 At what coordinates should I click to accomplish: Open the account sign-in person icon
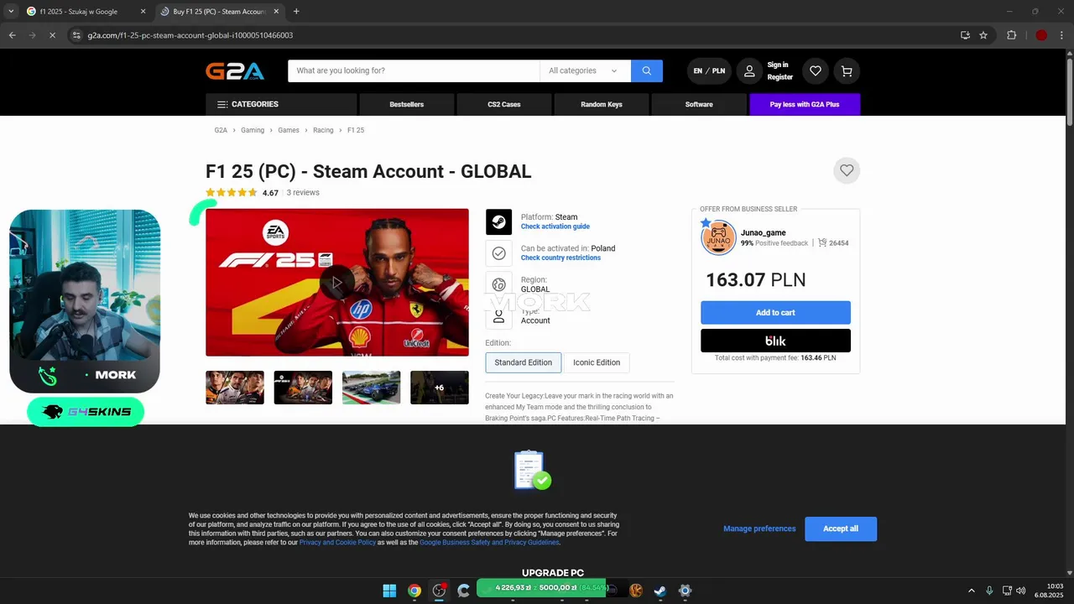(x=749, y=71)
